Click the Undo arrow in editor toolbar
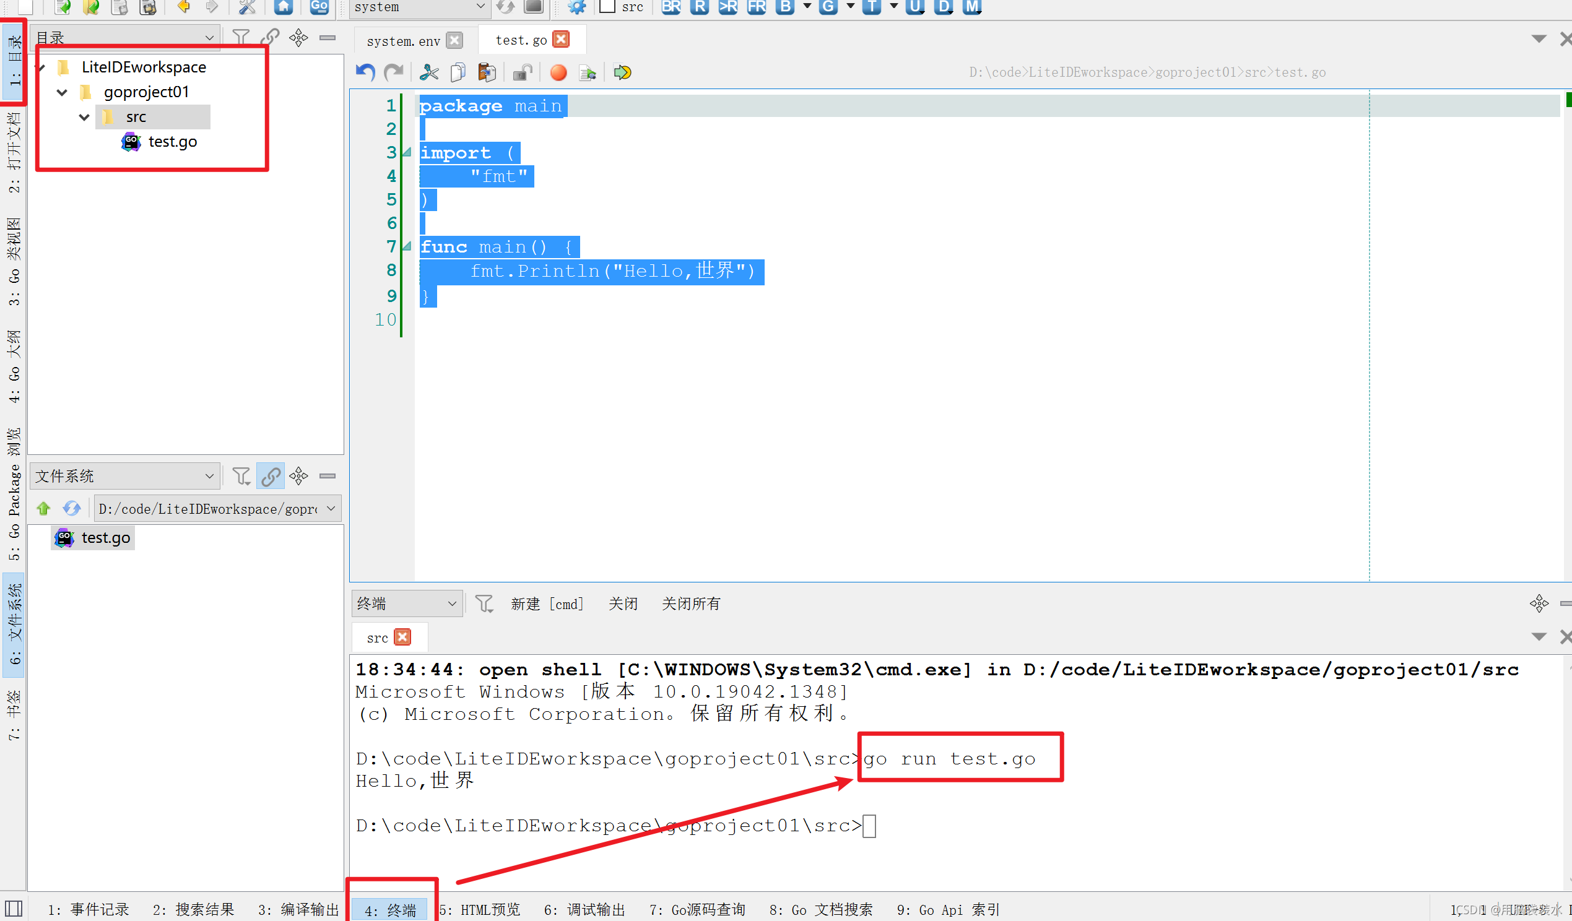This screenshot has height=921, width=1572. pos(365,72)
